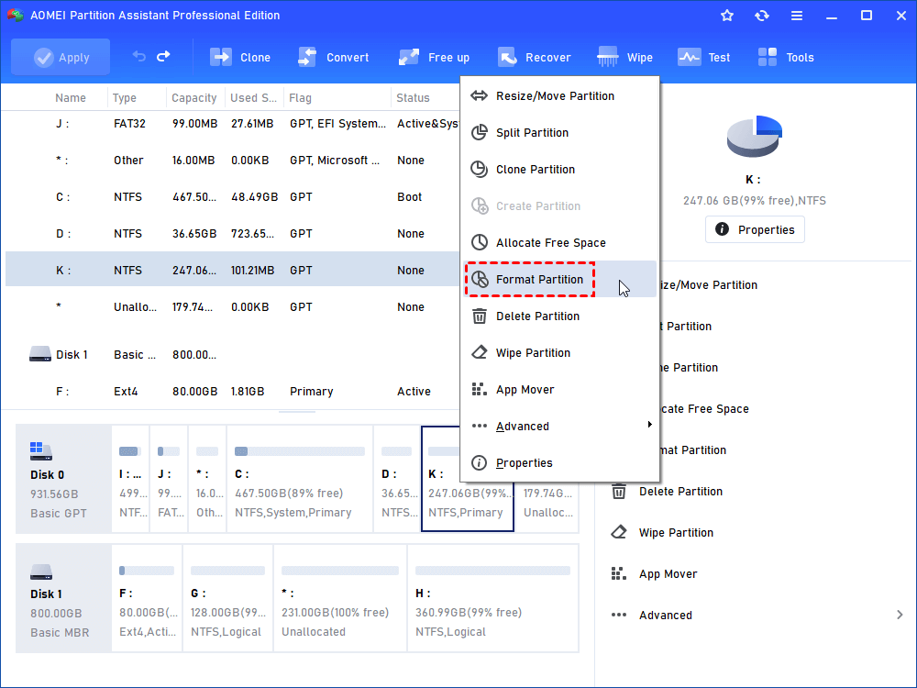The image size is (917, 688).
Task: Select the D: block in Disk 0 map
Action: click(x=397, y=479)
